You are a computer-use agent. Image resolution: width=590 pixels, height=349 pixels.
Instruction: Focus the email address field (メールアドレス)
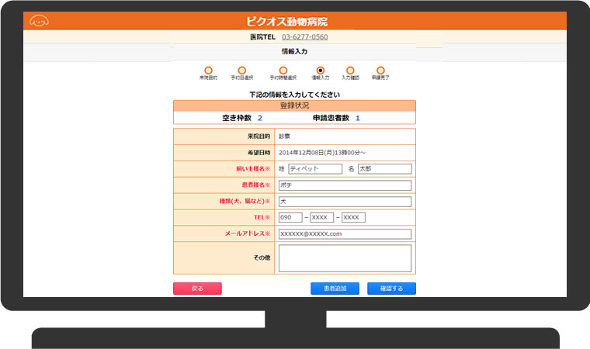pos(344,234)
